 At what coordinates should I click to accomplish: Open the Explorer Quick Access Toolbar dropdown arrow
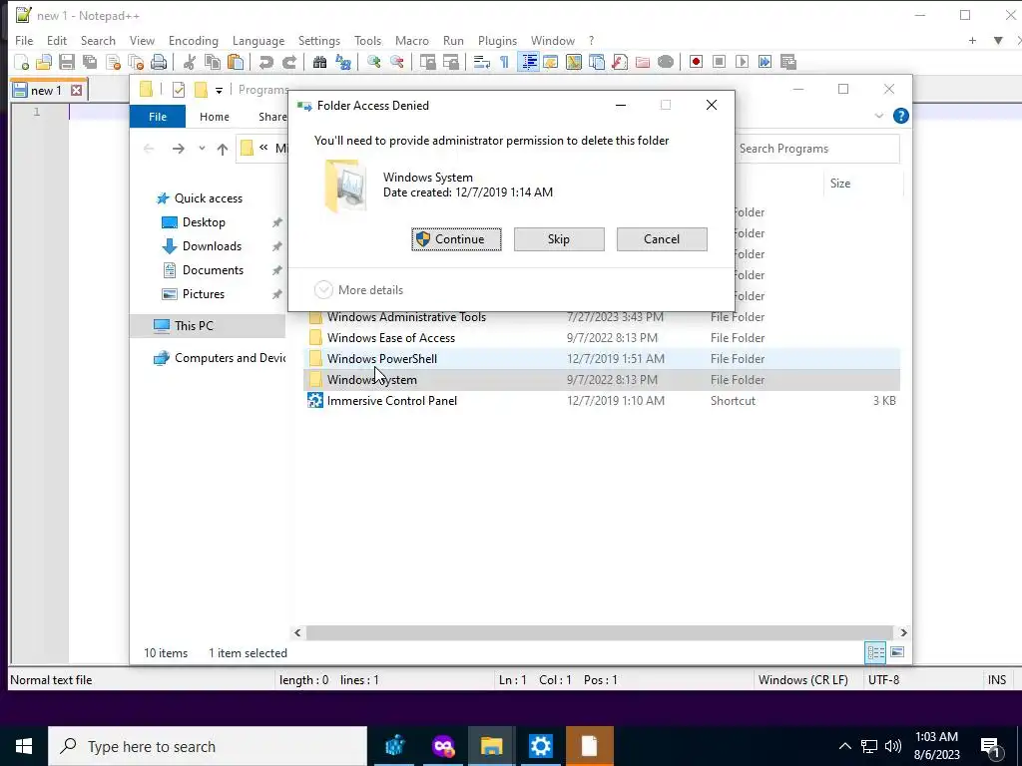tap(219, 91)
